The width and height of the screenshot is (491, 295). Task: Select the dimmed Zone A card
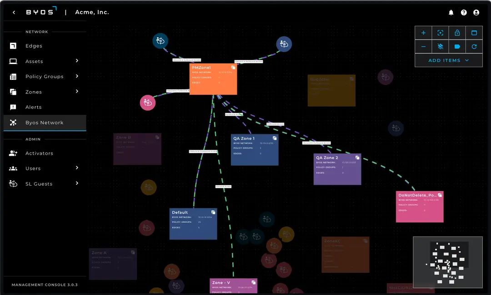coord(113,264)
